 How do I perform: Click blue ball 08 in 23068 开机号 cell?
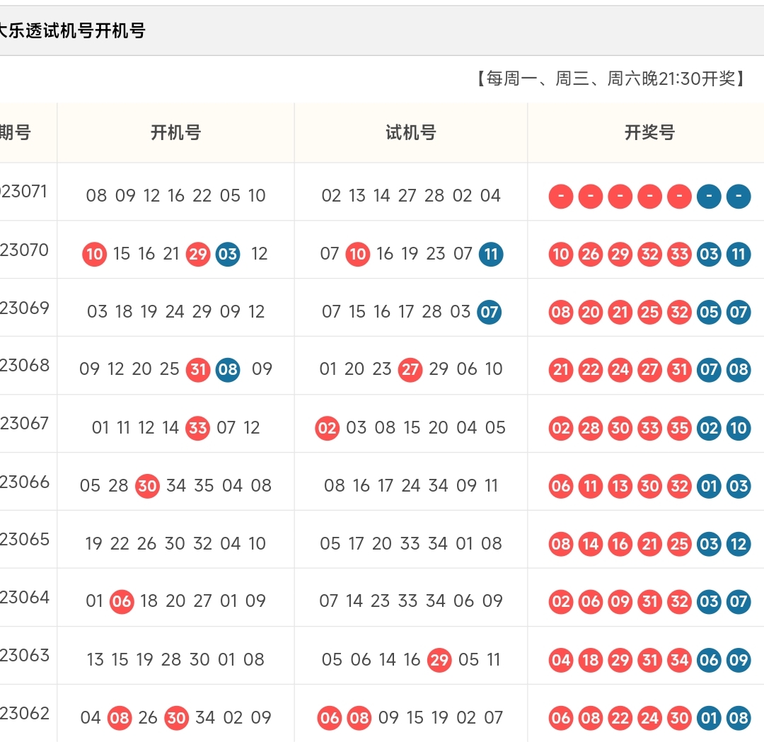pos(228,370)
